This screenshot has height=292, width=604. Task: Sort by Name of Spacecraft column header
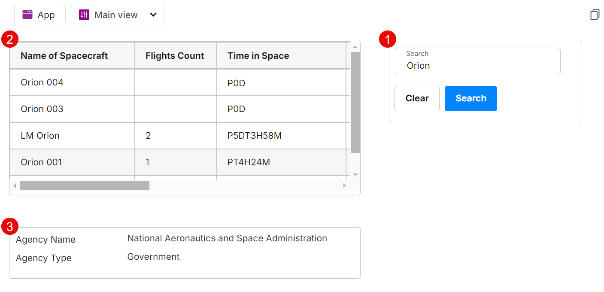pos(64,56)
